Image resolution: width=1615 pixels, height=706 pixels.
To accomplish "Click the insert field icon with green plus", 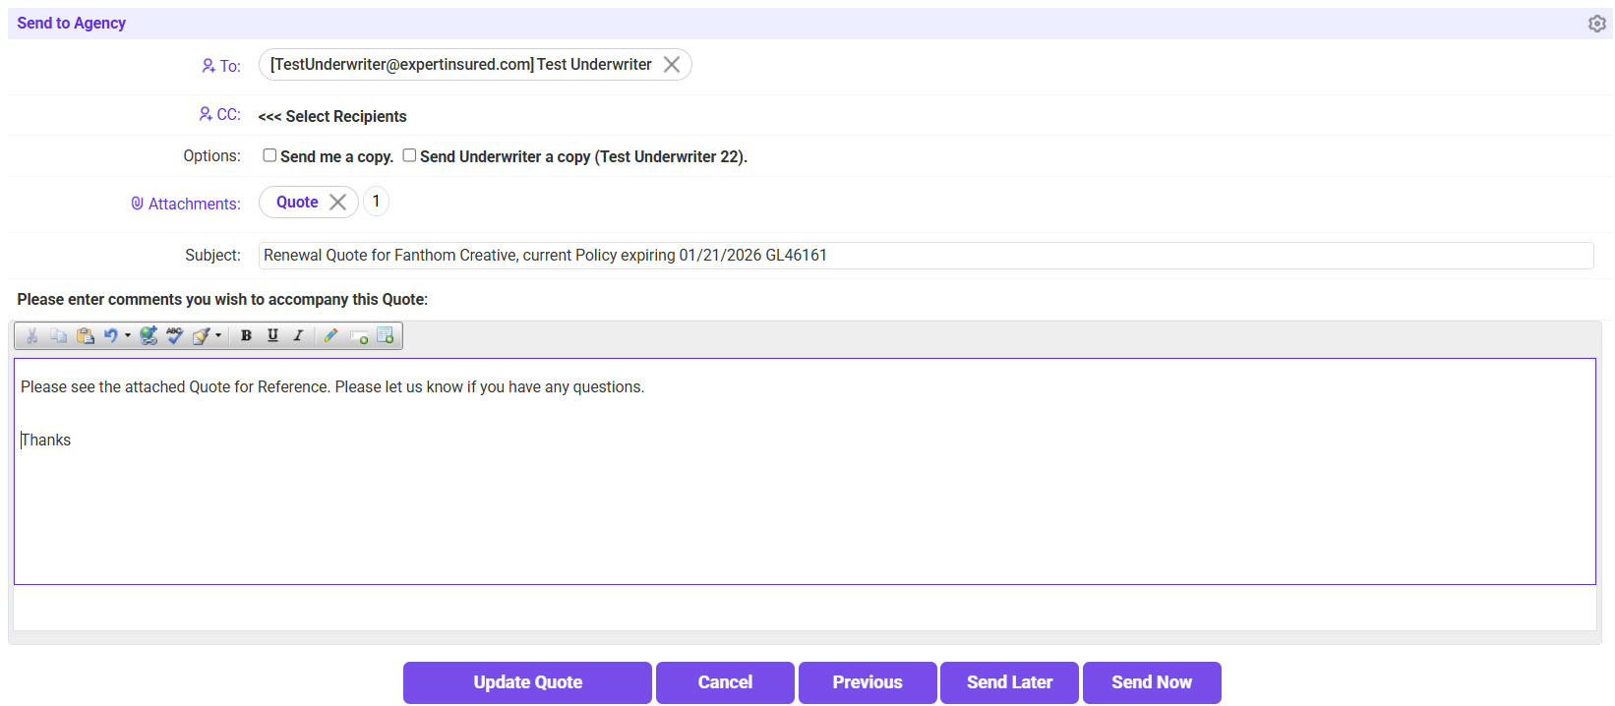I will point(359,336).
